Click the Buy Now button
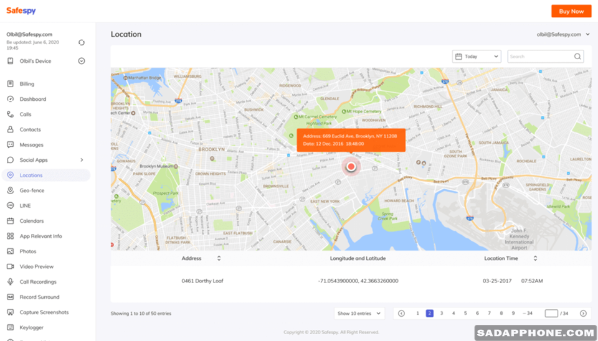598x341 pixels. 571,11
